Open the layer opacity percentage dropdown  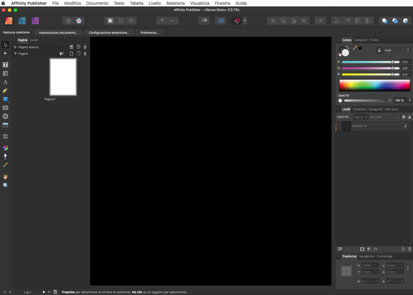pos(366,117)
